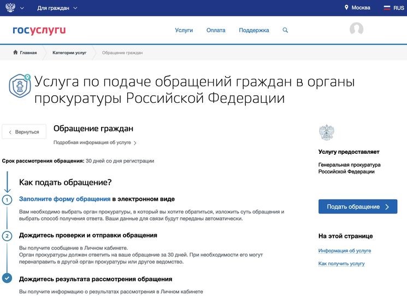Go to 'Главная' breadcrumb
407x296 pixels.
(28, 53)
